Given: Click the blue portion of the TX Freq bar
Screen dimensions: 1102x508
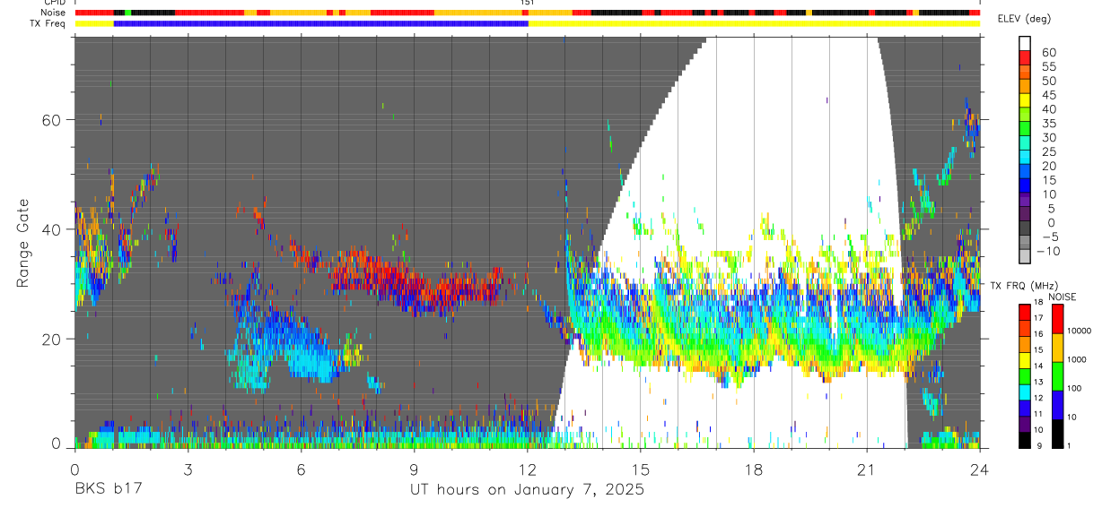Looking at the screenshot, I should (321, 23).
